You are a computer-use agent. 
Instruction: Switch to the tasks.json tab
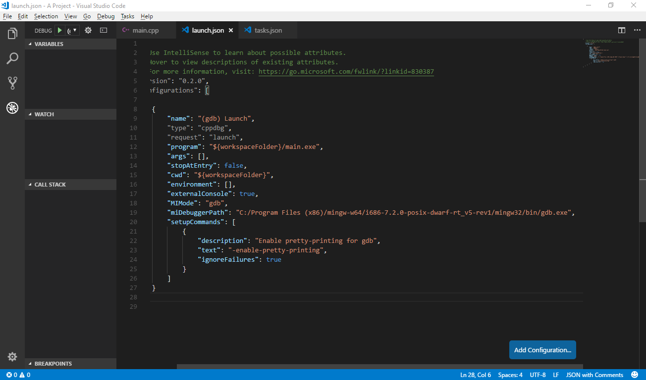pyautogui.click(x=268, y=31)
